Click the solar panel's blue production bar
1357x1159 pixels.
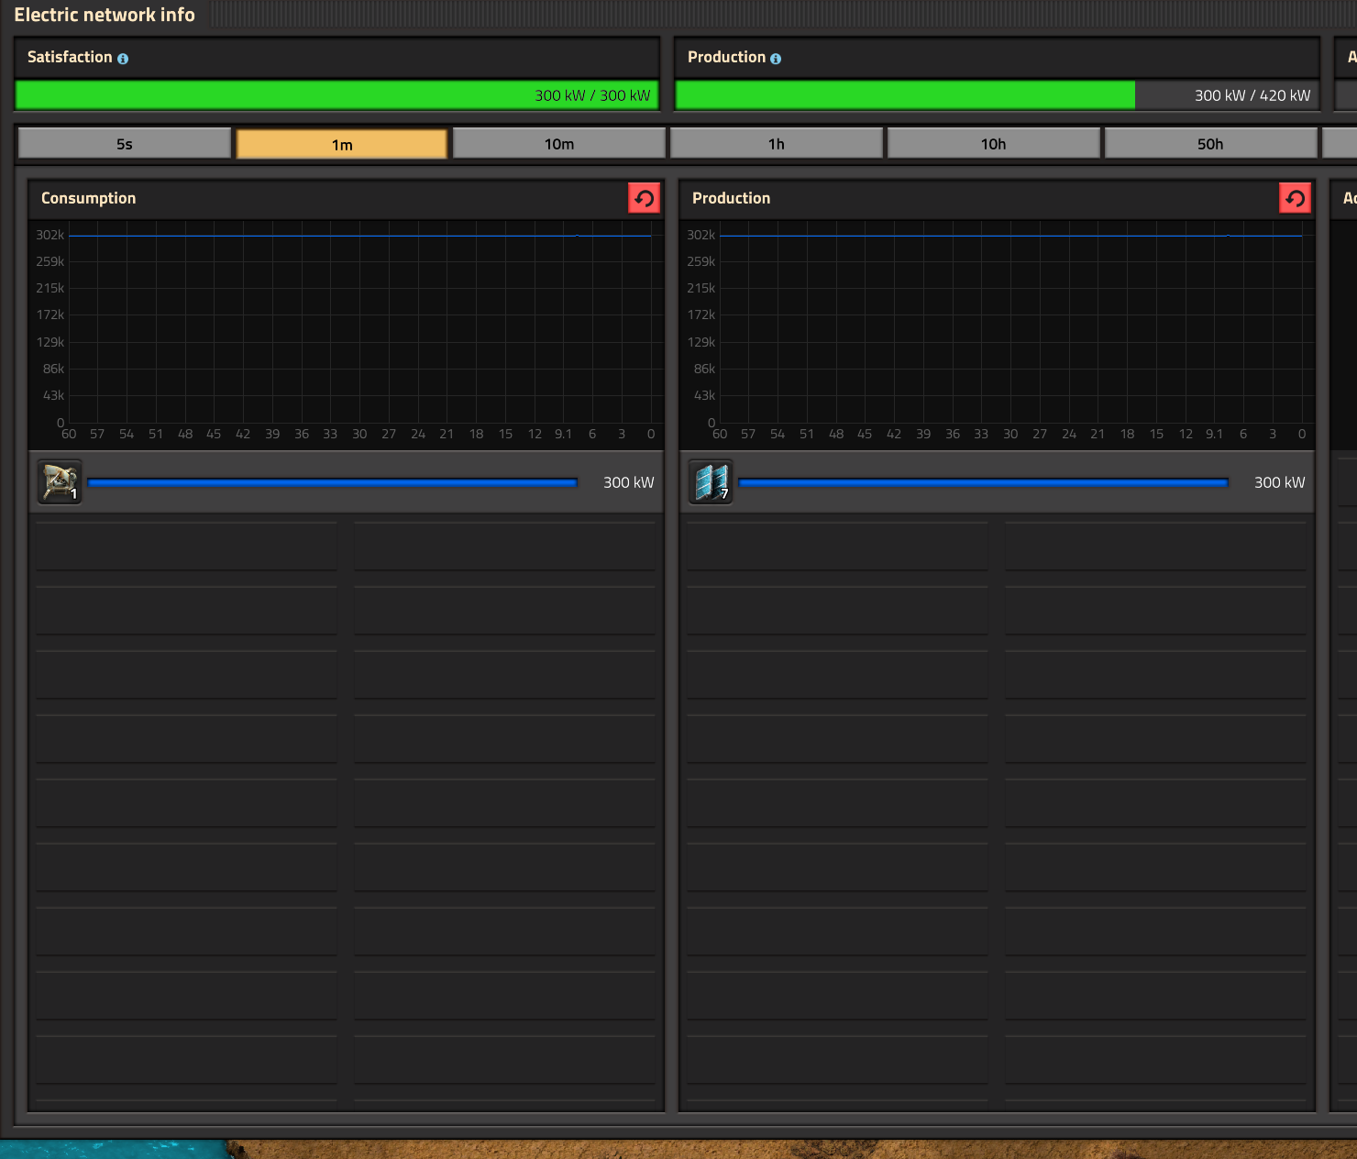(x=983, y=482)
